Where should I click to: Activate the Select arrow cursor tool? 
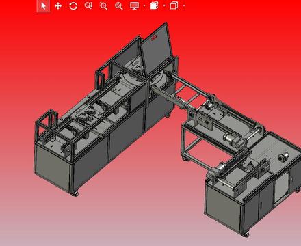tap(43, 6)
